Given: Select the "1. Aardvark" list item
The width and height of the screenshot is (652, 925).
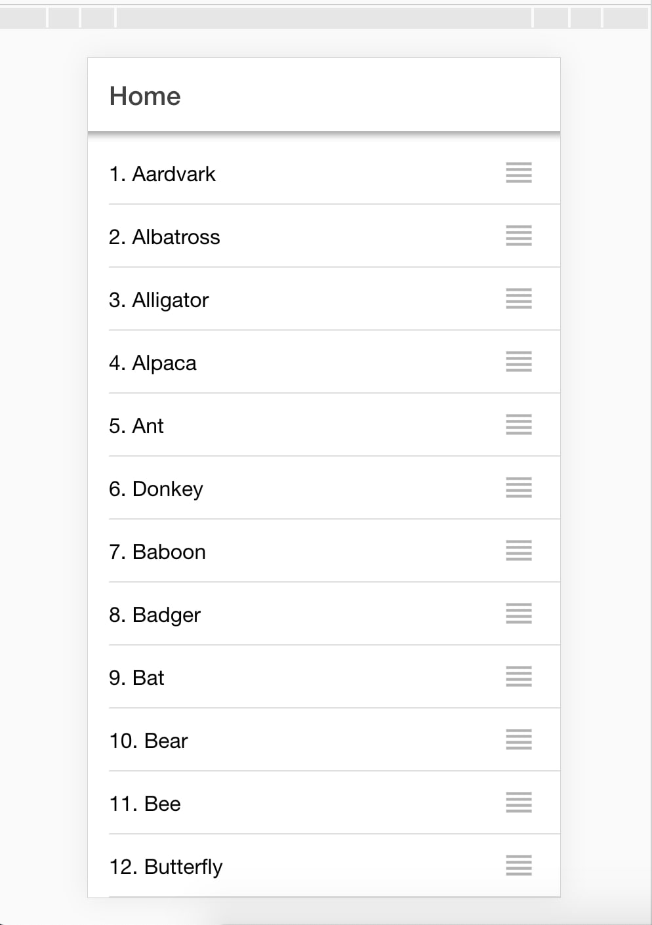Looking at the screenshot, I should coord(162,174).
